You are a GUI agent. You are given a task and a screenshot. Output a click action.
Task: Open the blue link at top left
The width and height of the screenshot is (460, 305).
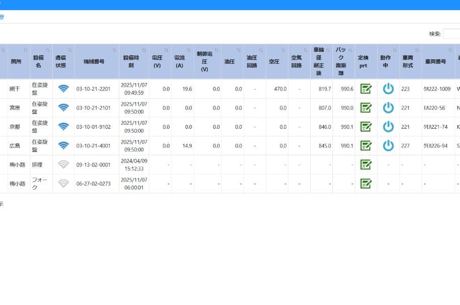pos(2,17)
